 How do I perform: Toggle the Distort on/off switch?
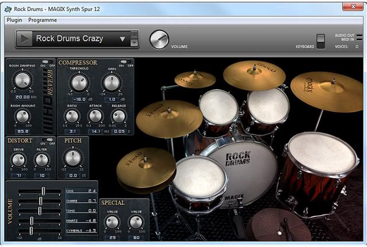pyautogui.click(x=48, y=140)
